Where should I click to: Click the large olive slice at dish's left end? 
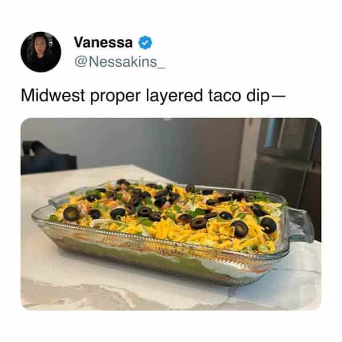pyautogui.click(x=71, y=213)
